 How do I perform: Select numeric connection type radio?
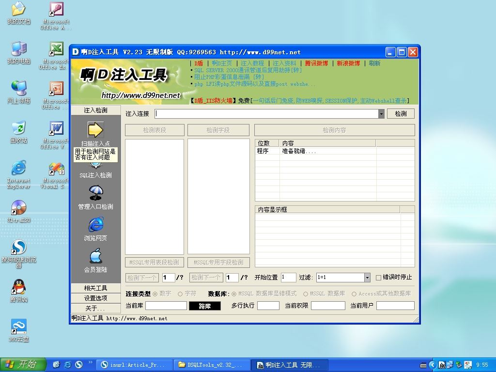click(x=155, y=294)
